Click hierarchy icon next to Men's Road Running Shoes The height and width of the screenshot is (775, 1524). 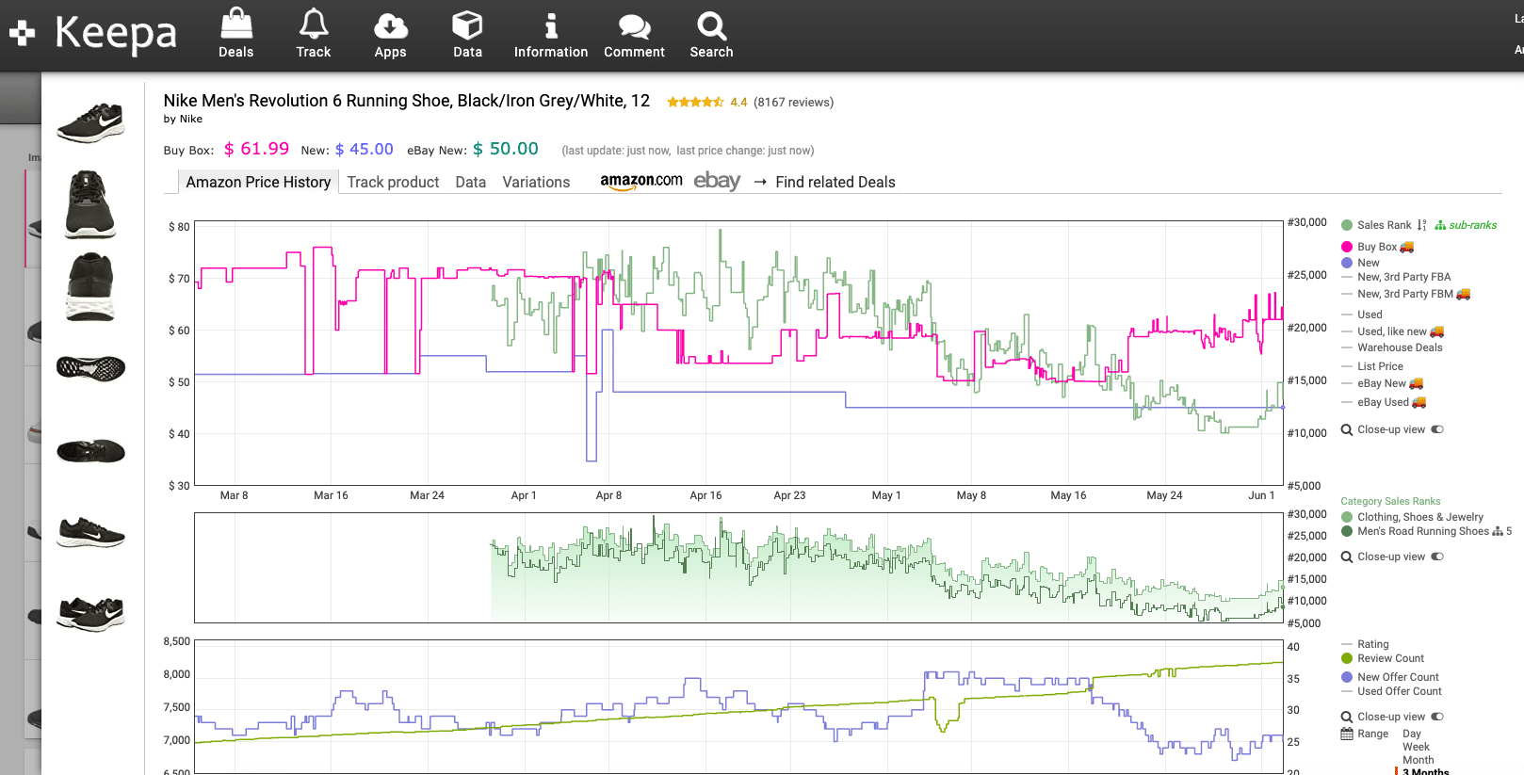click(1498, 532)
